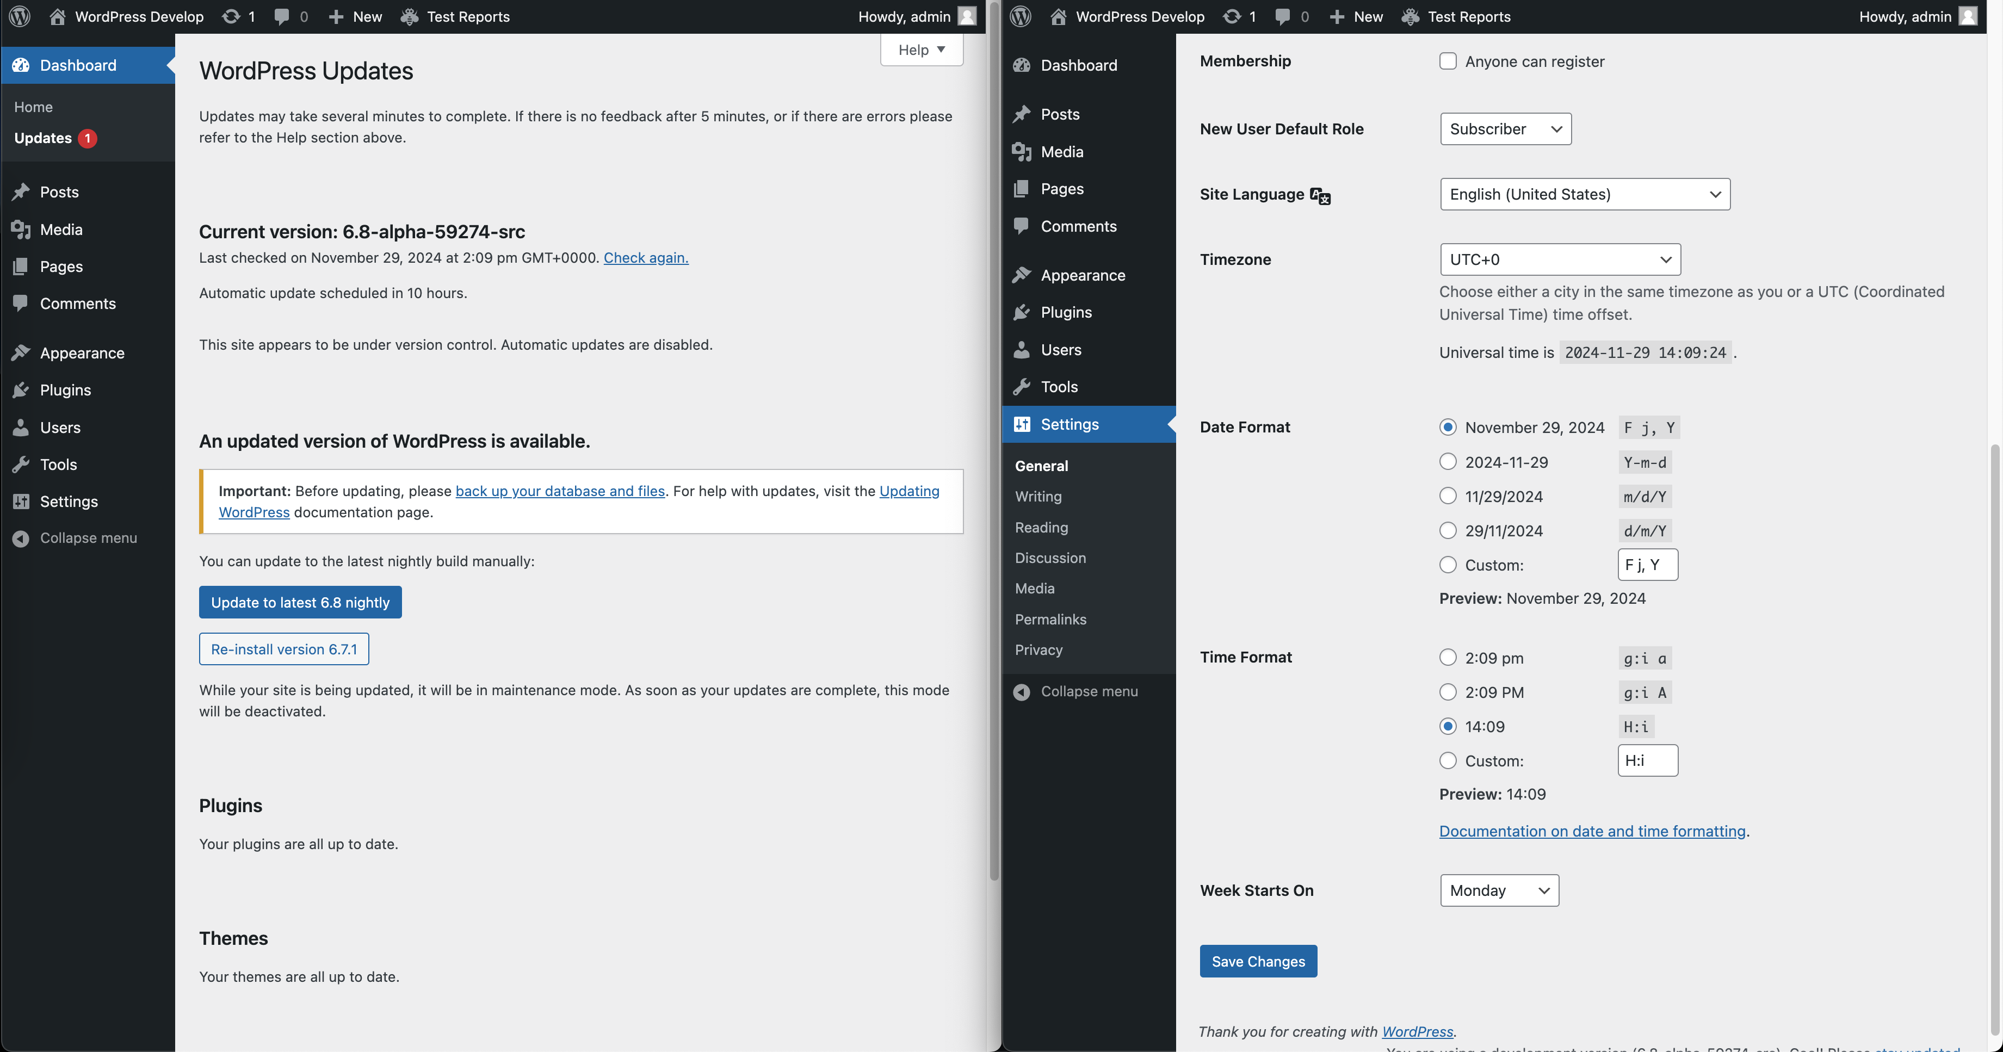The height and width of the screenshot is (1052, 2003).
Task: Select the Y-m-d date format radio
Action: coord(1448,462)
